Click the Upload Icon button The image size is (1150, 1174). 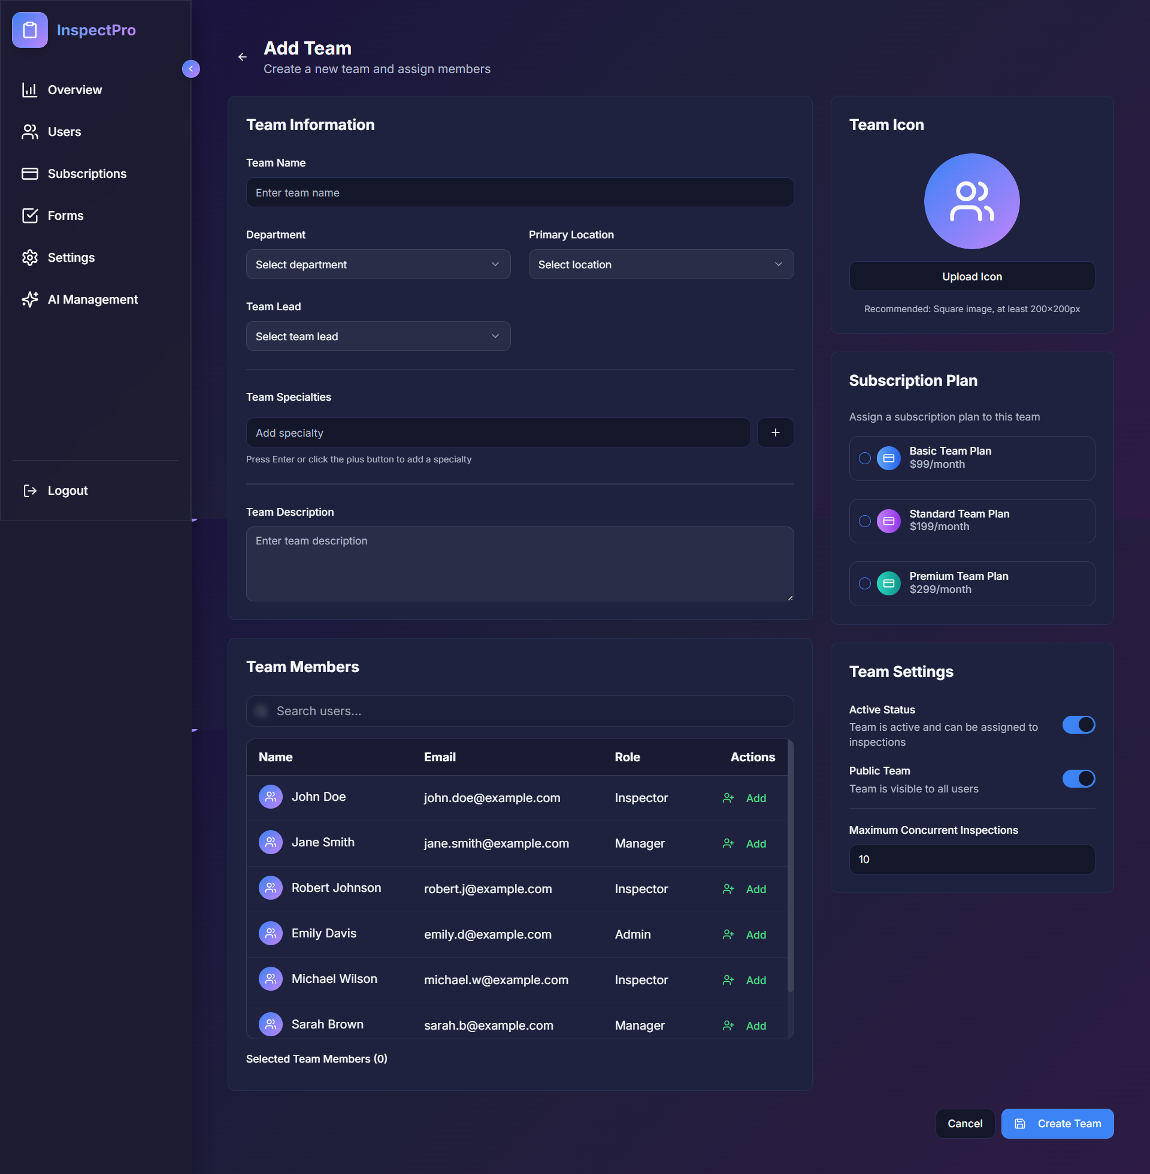coord(972,277)
